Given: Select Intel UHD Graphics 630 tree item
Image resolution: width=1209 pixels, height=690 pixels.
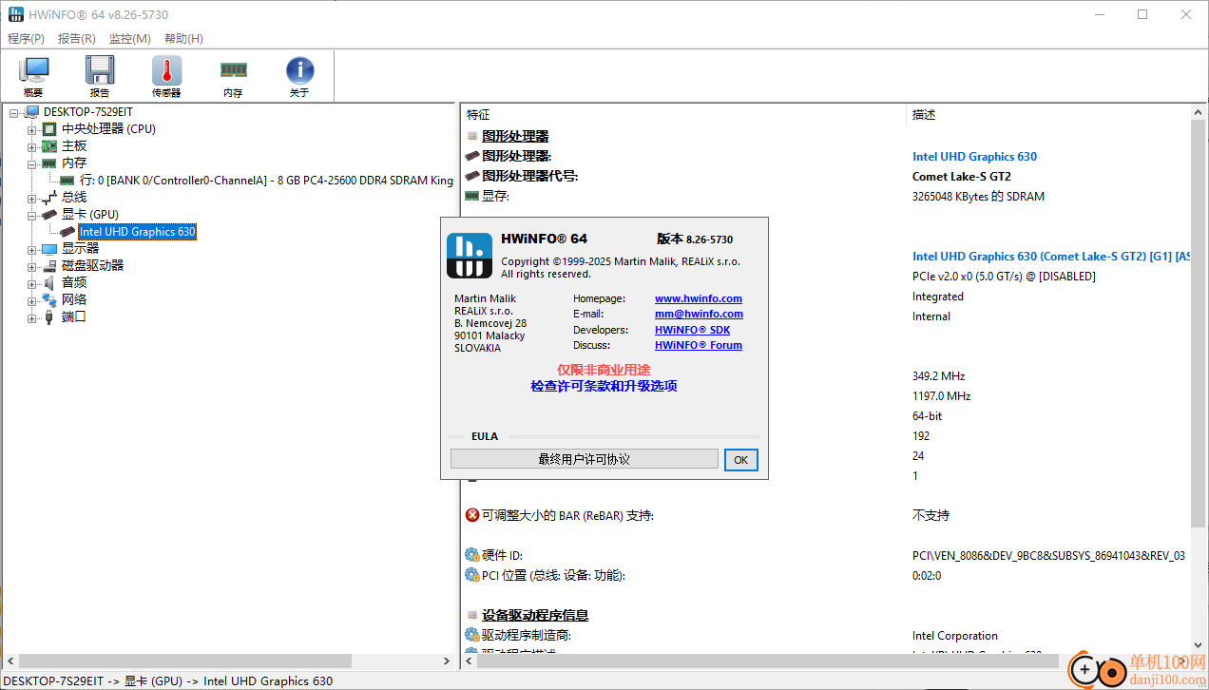Looking at the screenshot, I should pos(137,232).
